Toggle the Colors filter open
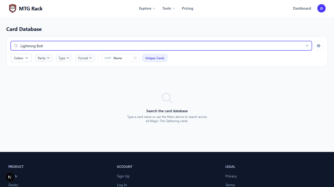Screen dimensions: 334x187 click(21, 58)
